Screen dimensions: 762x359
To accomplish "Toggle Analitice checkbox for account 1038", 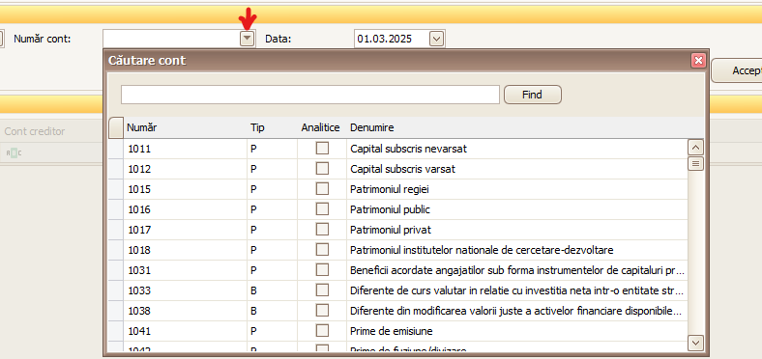I will tap(322, 311).
